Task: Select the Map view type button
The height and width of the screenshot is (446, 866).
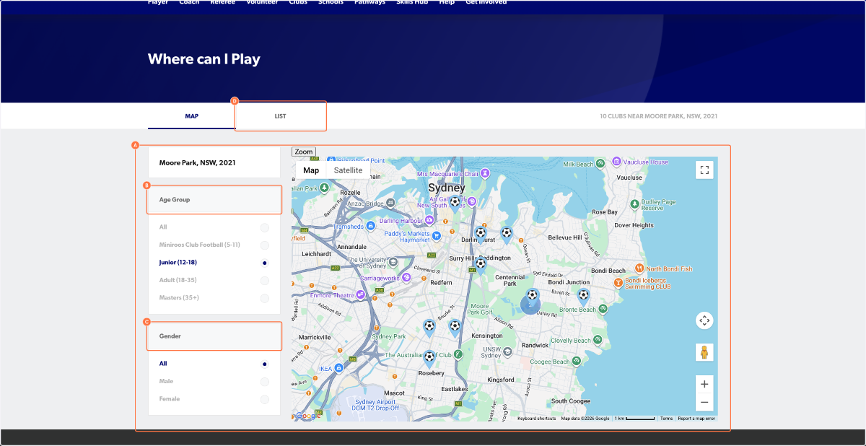Action: click(311, 170)
